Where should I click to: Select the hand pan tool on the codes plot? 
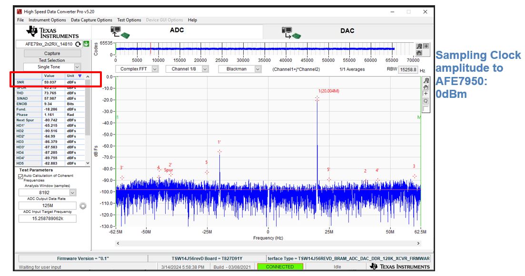[419, 53]
